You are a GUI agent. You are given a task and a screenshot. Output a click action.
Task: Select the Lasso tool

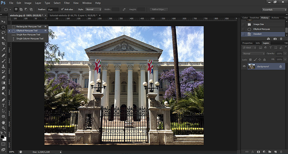pyautogui.click(x=3, y=33)
